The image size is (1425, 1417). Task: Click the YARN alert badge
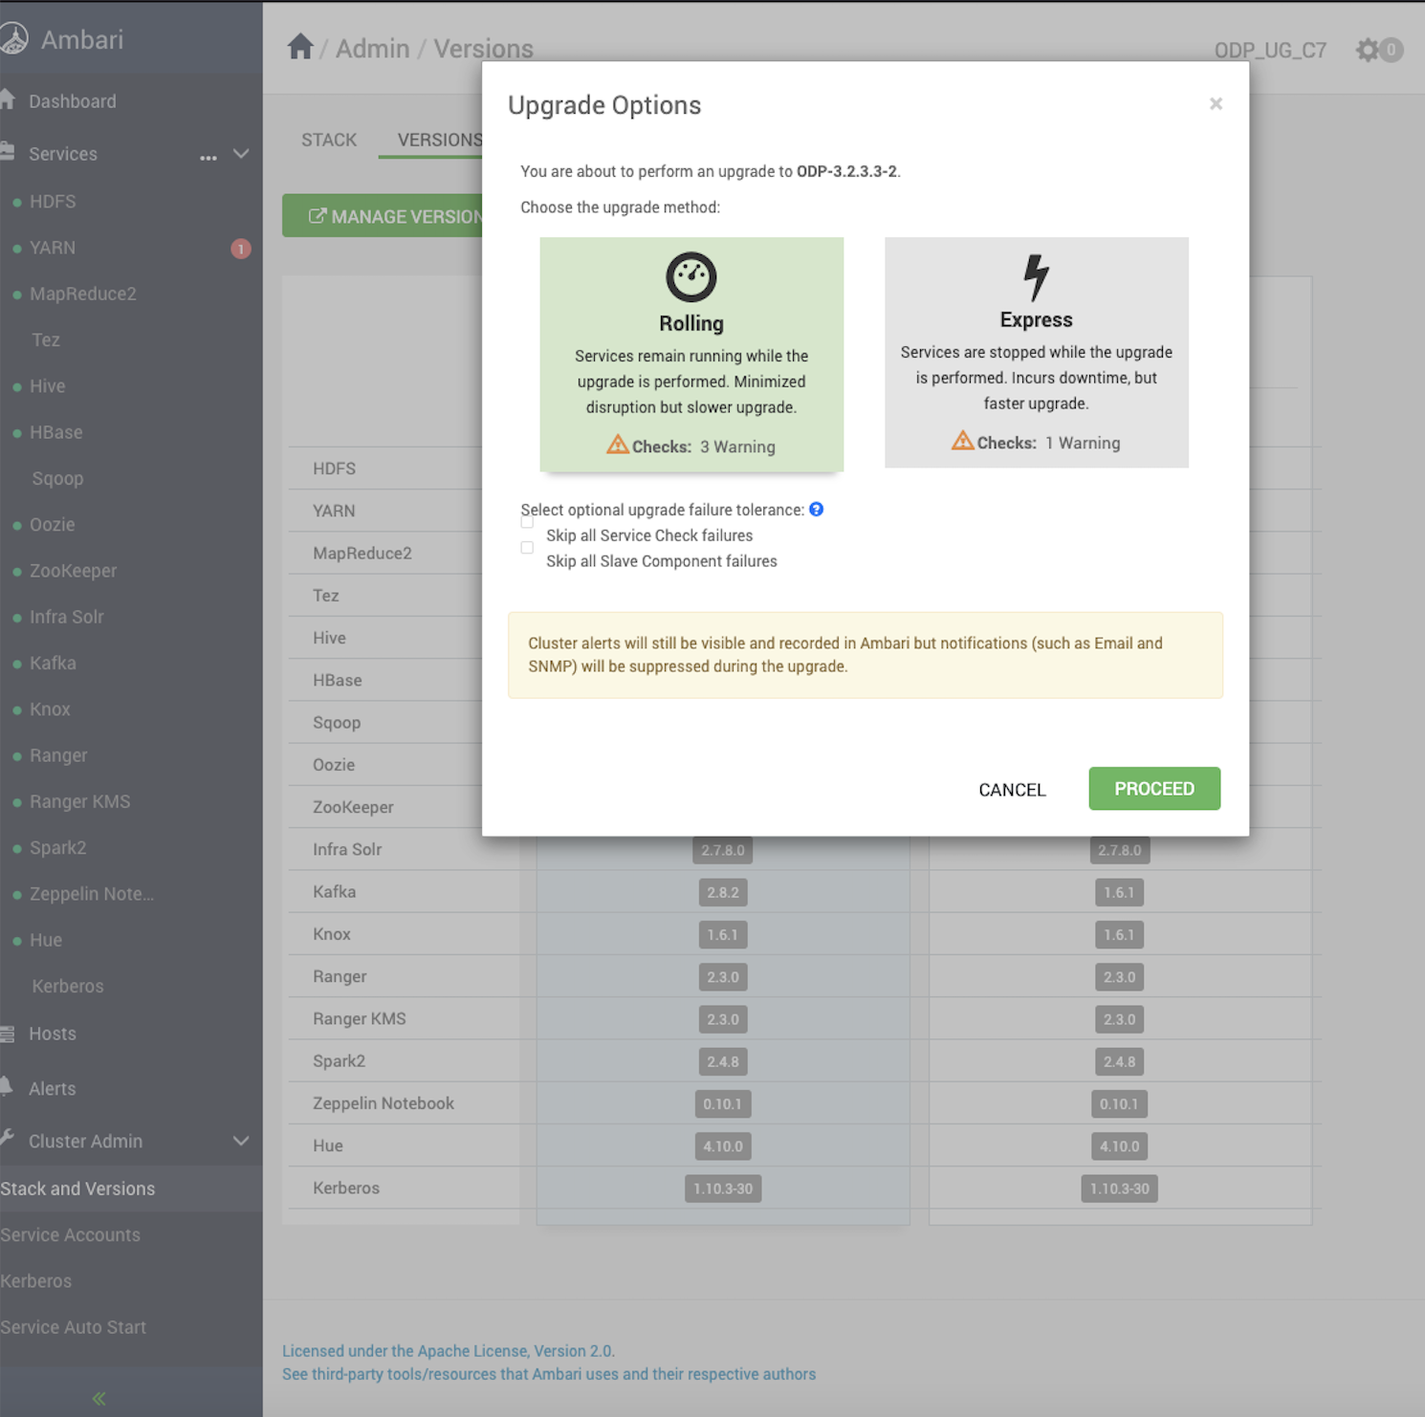pos(241,249)
